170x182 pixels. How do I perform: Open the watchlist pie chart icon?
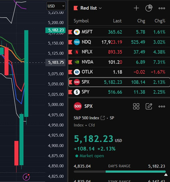coord(149,8)
